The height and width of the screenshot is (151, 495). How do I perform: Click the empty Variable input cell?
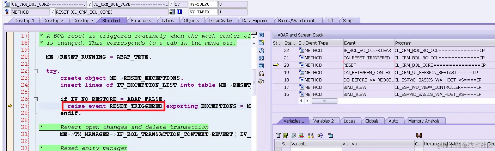click(x=316, y=149)
